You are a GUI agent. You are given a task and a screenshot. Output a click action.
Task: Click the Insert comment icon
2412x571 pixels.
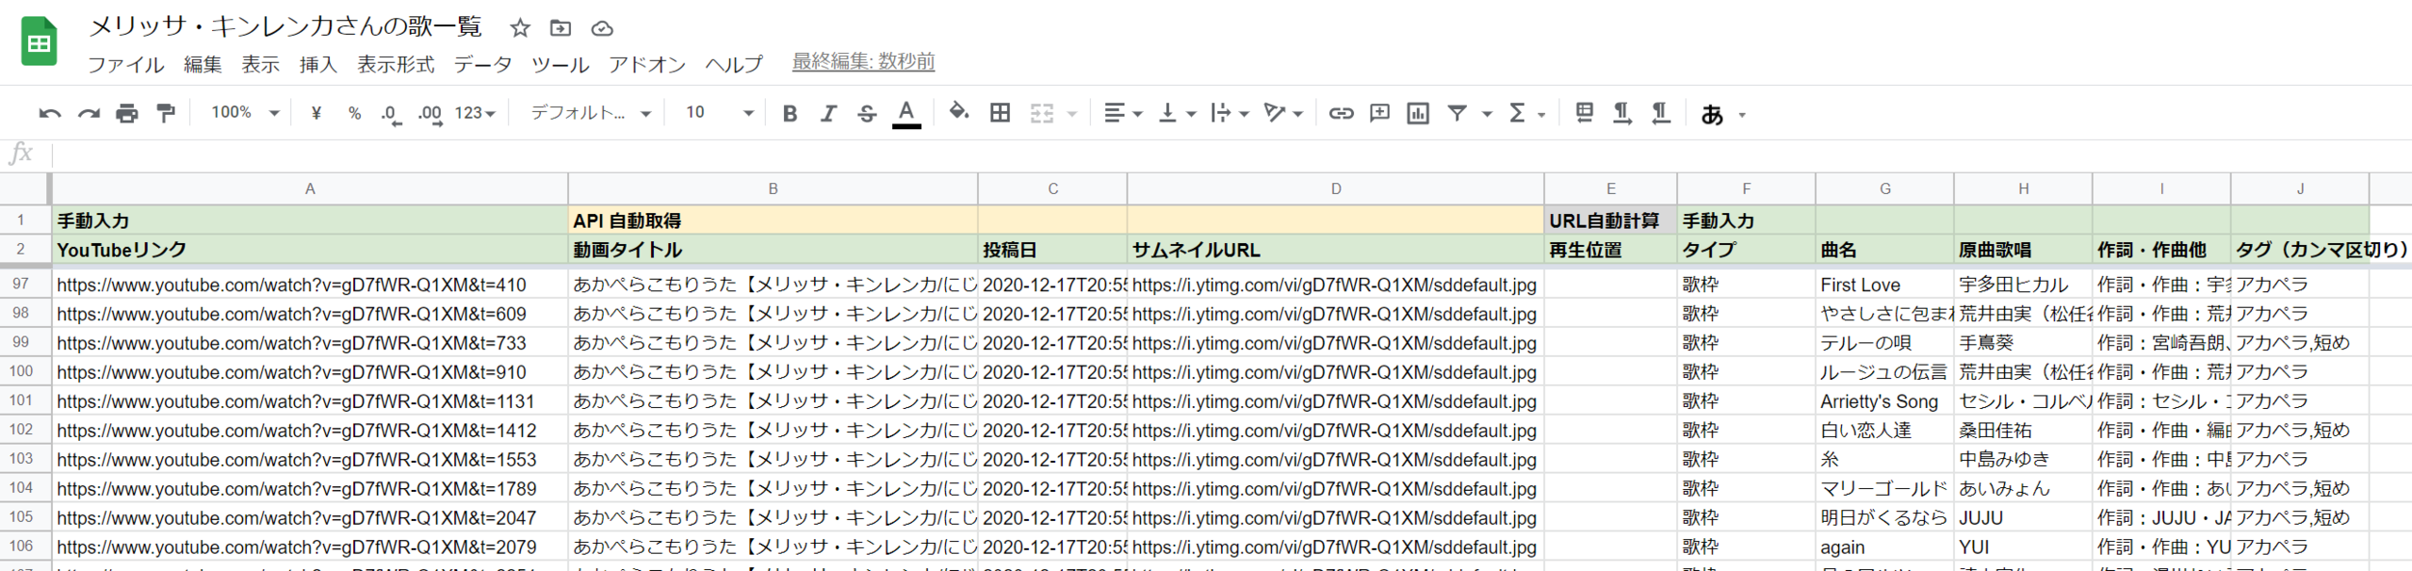click(1379, 113)
